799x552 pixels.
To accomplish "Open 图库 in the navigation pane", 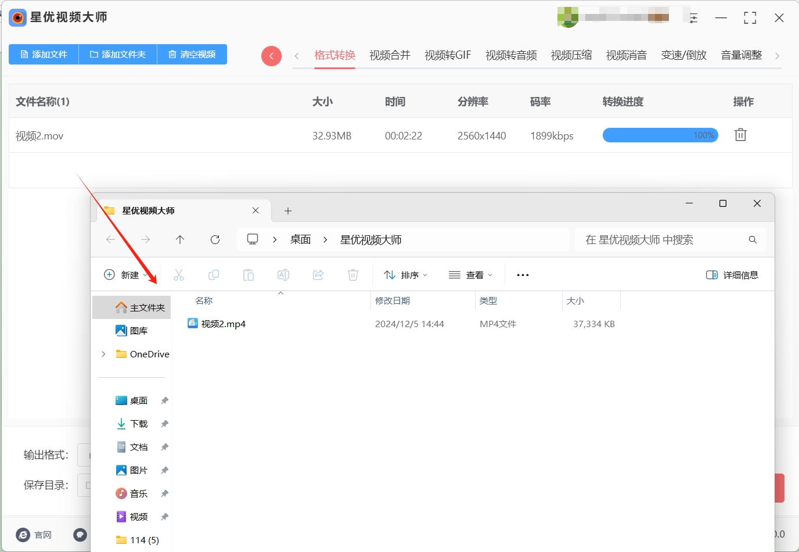I will (x=132, y=331).
